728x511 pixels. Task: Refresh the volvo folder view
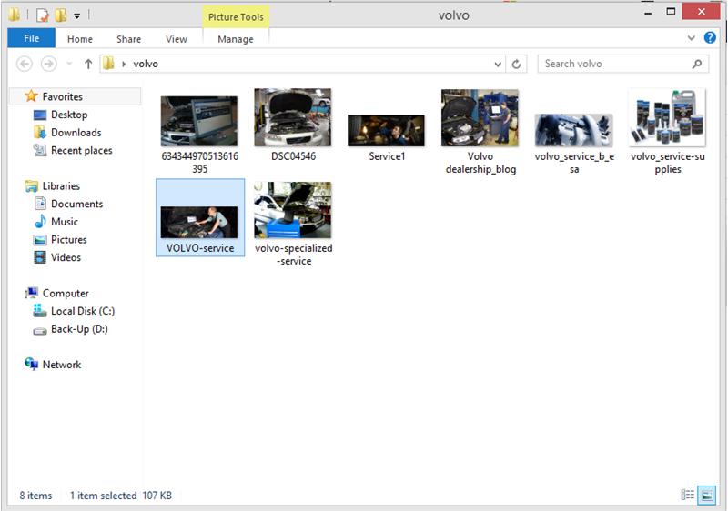click(x=516, y=64)
